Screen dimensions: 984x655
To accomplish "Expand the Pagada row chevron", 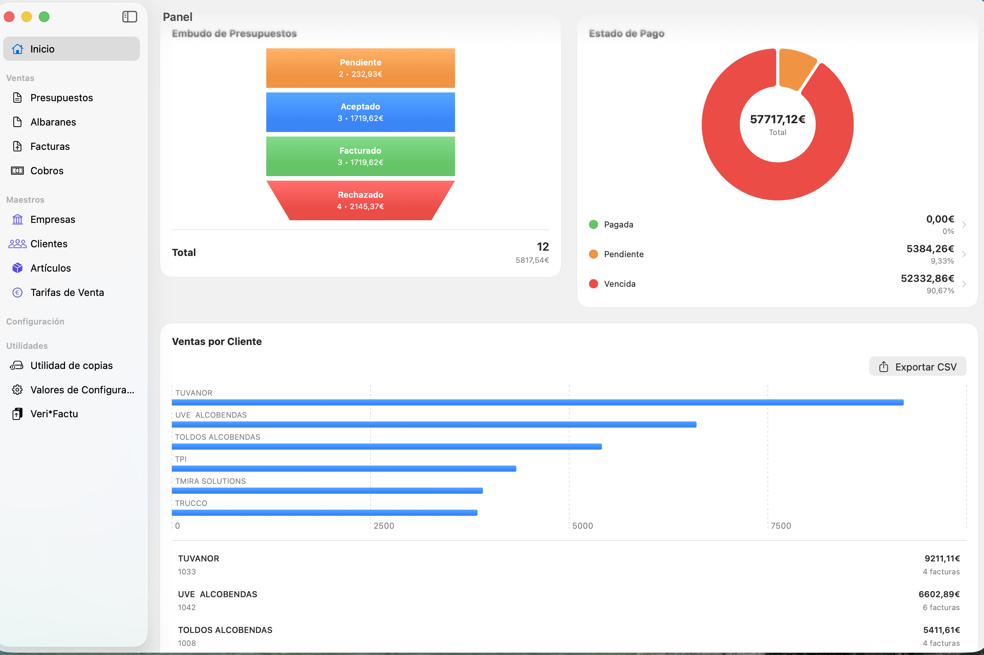I will coord(964,225).
